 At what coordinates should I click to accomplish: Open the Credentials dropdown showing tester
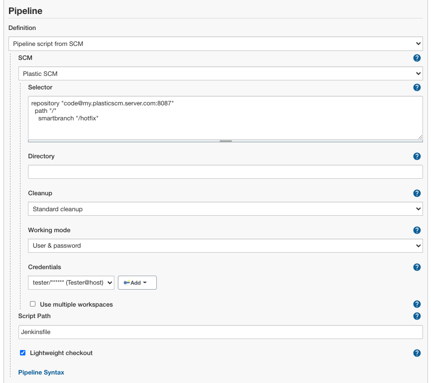click(71, 283)
